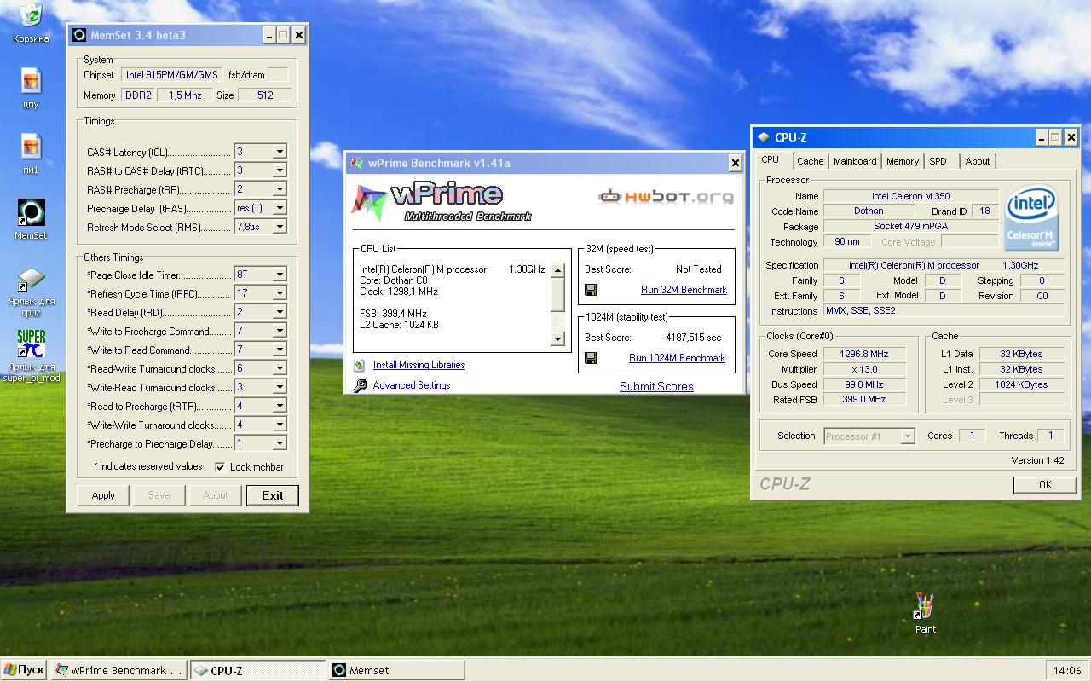The height and width of the screenshot is (682, 1091).
Task: Open the Write-Read Turnaround clocks dropdown
Action: tap(279, 387)
